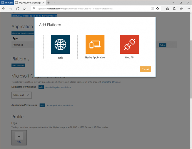Delete the Password entry
The width and height of the screenshot is (192, 149).
coord(163,45)
